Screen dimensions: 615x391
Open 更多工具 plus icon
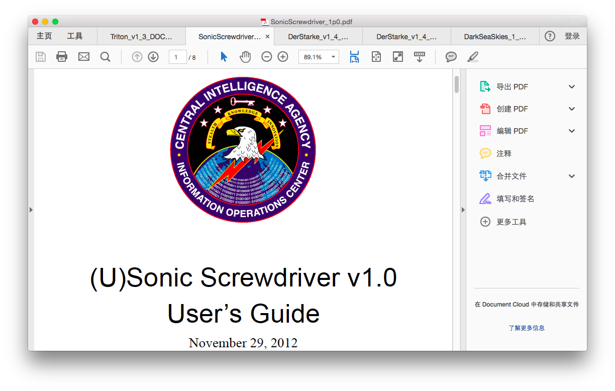coord(485,222)
